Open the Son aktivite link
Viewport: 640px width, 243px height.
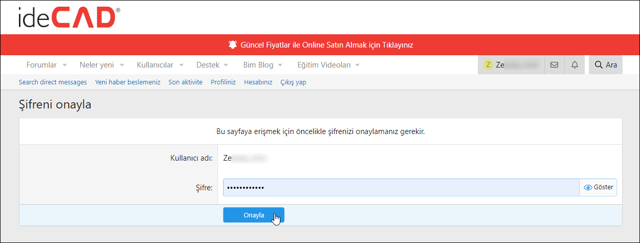pos(185,82)
